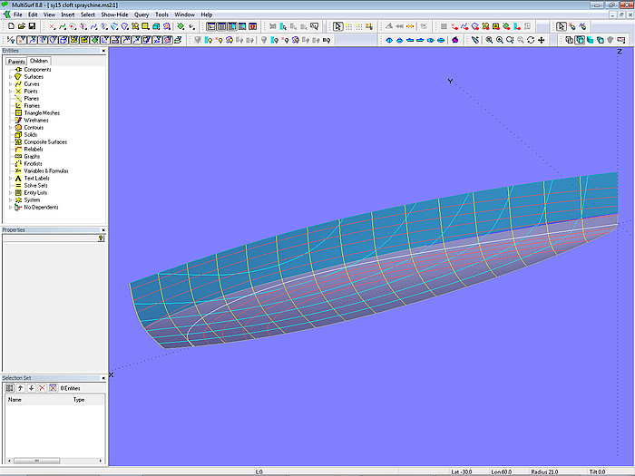Click the move-up arrow in Selection Set
635x476 pixels.
20,388
